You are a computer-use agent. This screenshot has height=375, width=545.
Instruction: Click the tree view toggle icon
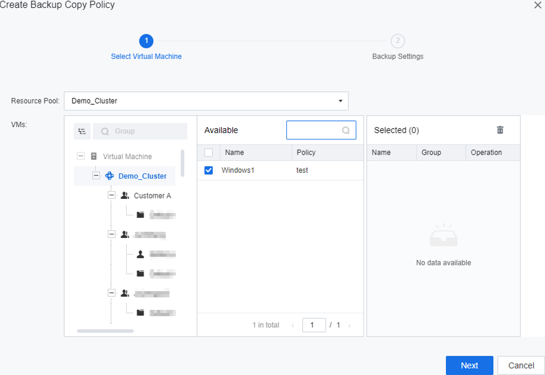point(82,131)
